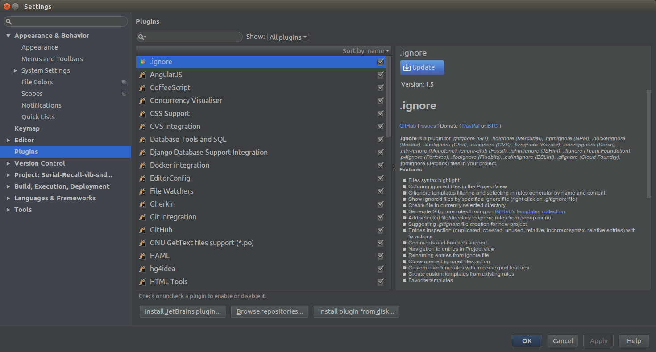Expand Build, Execution, Deployment section
Viewport: 656px width, 352px height.
[x=8, y=186]
